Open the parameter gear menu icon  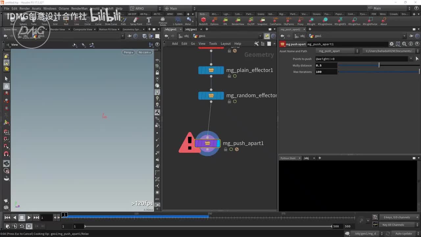click(x=391, y=44)
